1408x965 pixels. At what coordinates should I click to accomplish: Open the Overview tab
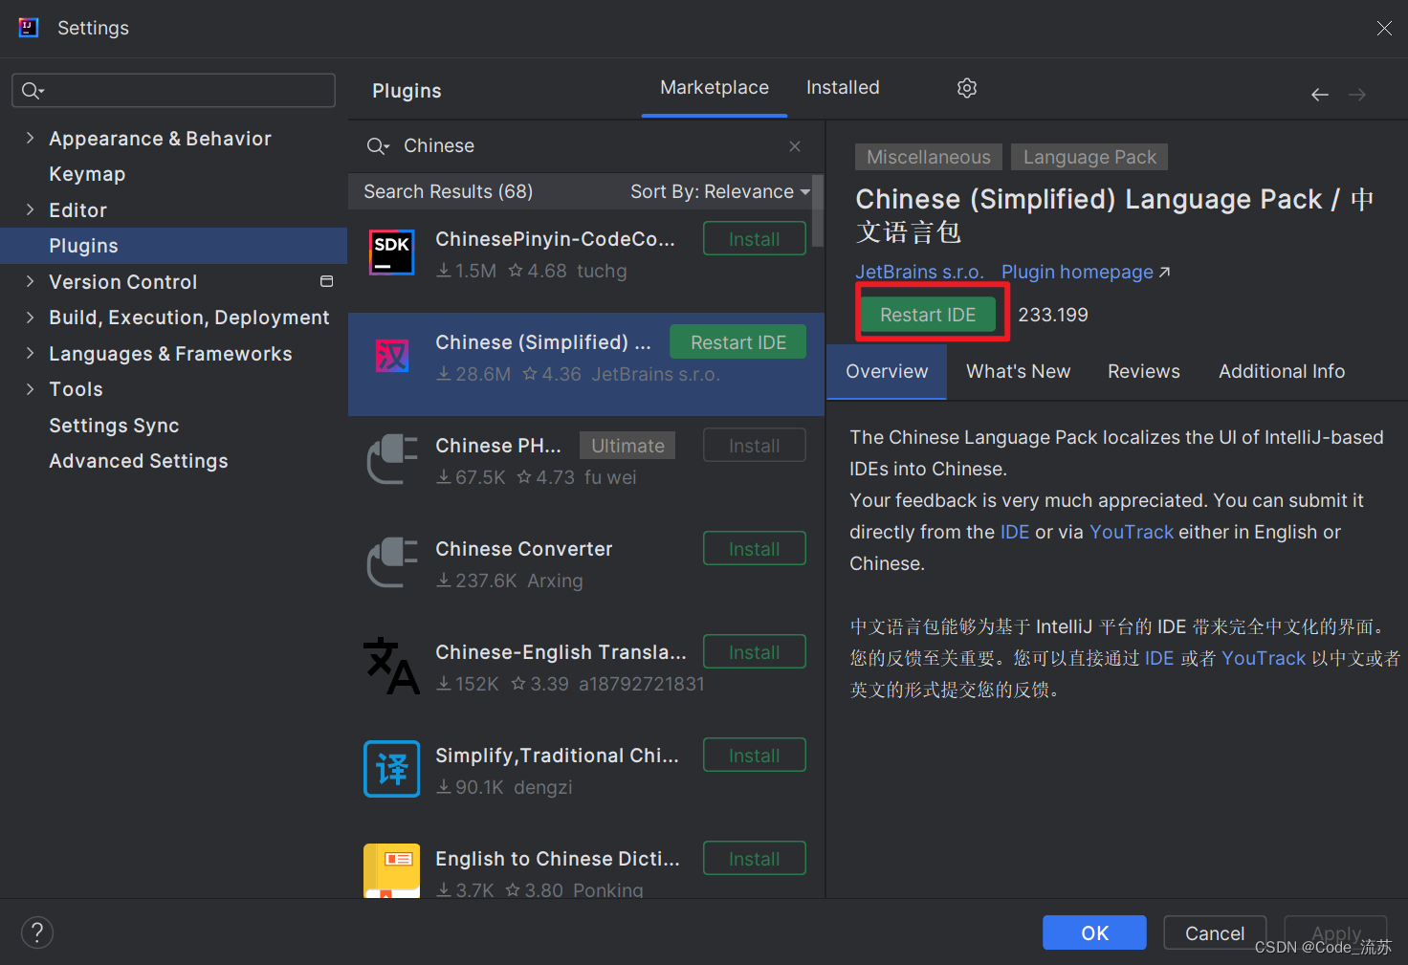point(887,372)
